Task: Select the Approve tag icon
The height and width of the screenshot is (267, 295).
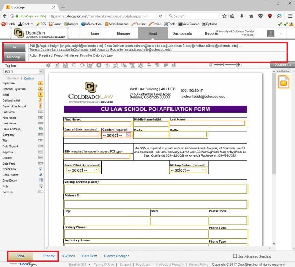Action: (x=41, y=152)
